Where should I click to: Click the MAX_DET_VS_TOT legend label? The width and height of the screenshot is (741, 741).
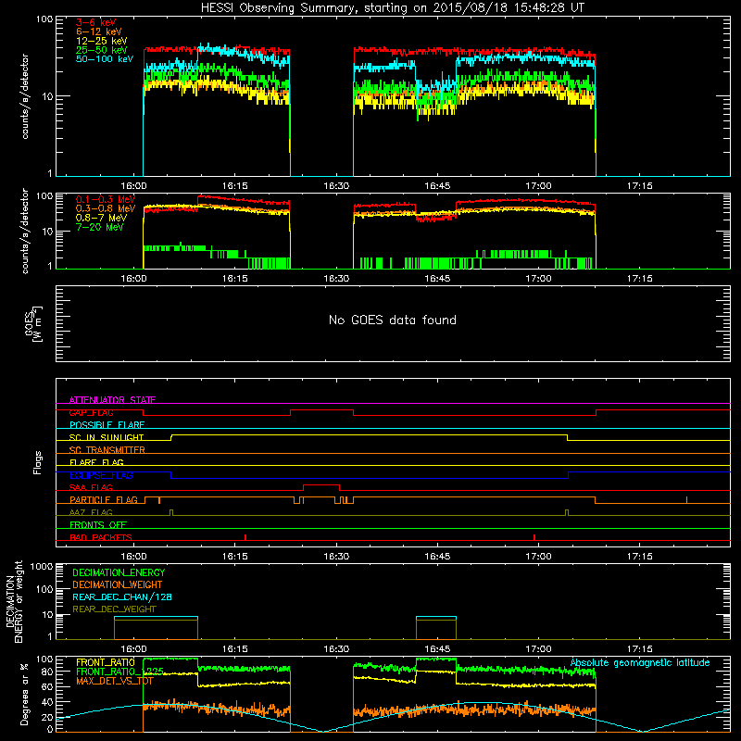(x=114, y=681)
